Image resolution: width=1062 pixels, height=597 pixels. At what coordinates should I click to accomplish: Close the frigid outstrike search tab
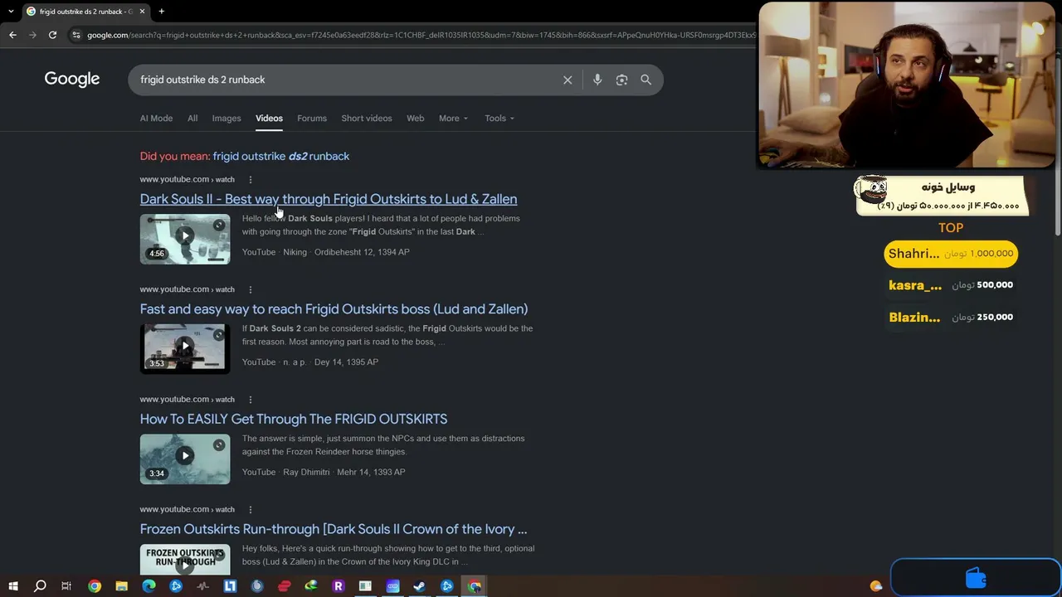[142, 12]
